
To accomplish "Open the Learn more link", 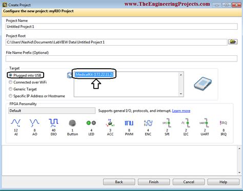I will 181,111.
